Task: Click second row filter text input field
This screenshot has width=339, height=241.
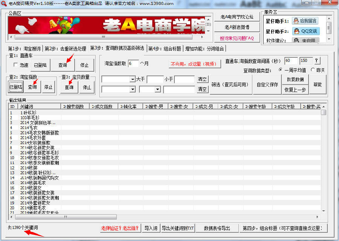Action: [179, 89]
